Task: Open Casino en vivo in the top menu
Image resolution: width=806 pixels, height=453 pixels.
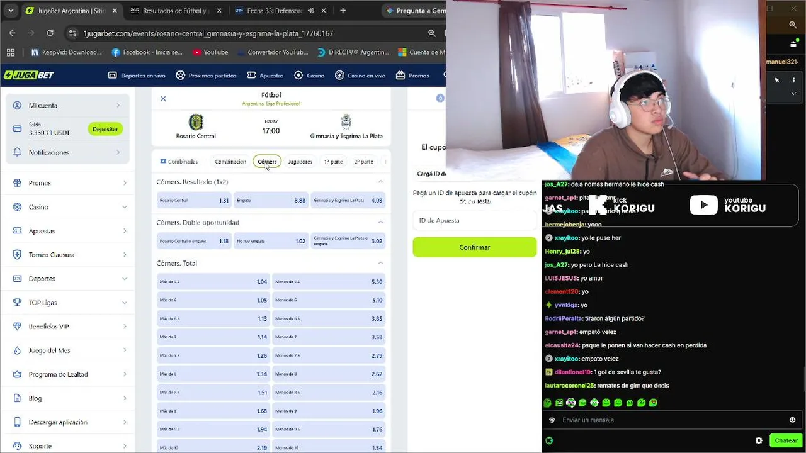Action: click(360, 75)
